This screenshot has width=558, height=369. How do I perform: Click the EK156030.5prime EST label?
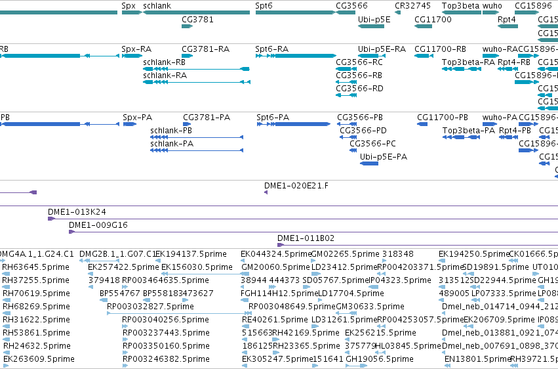197,267
